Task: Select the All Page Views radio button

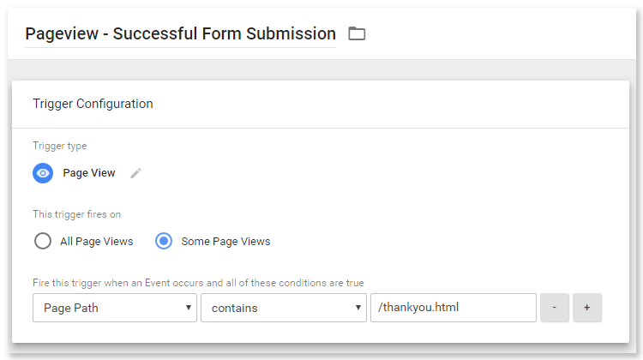Action: pyautogui.click(x=43, y=241)
